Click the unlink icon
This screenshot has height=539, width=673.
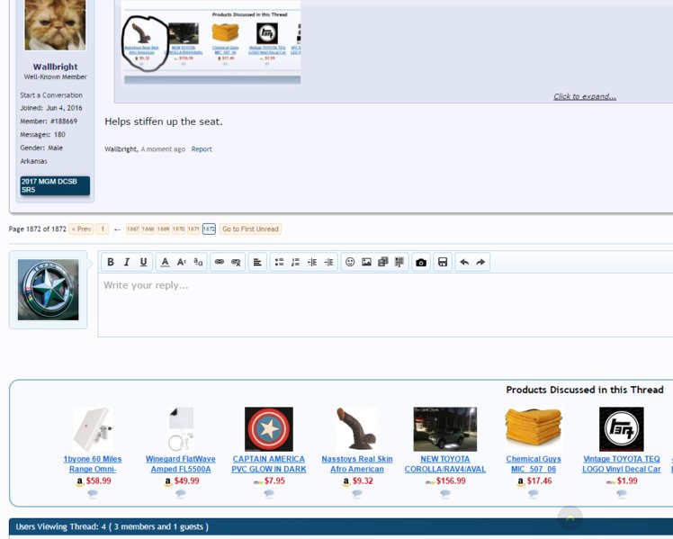click(x=236, y=262)
